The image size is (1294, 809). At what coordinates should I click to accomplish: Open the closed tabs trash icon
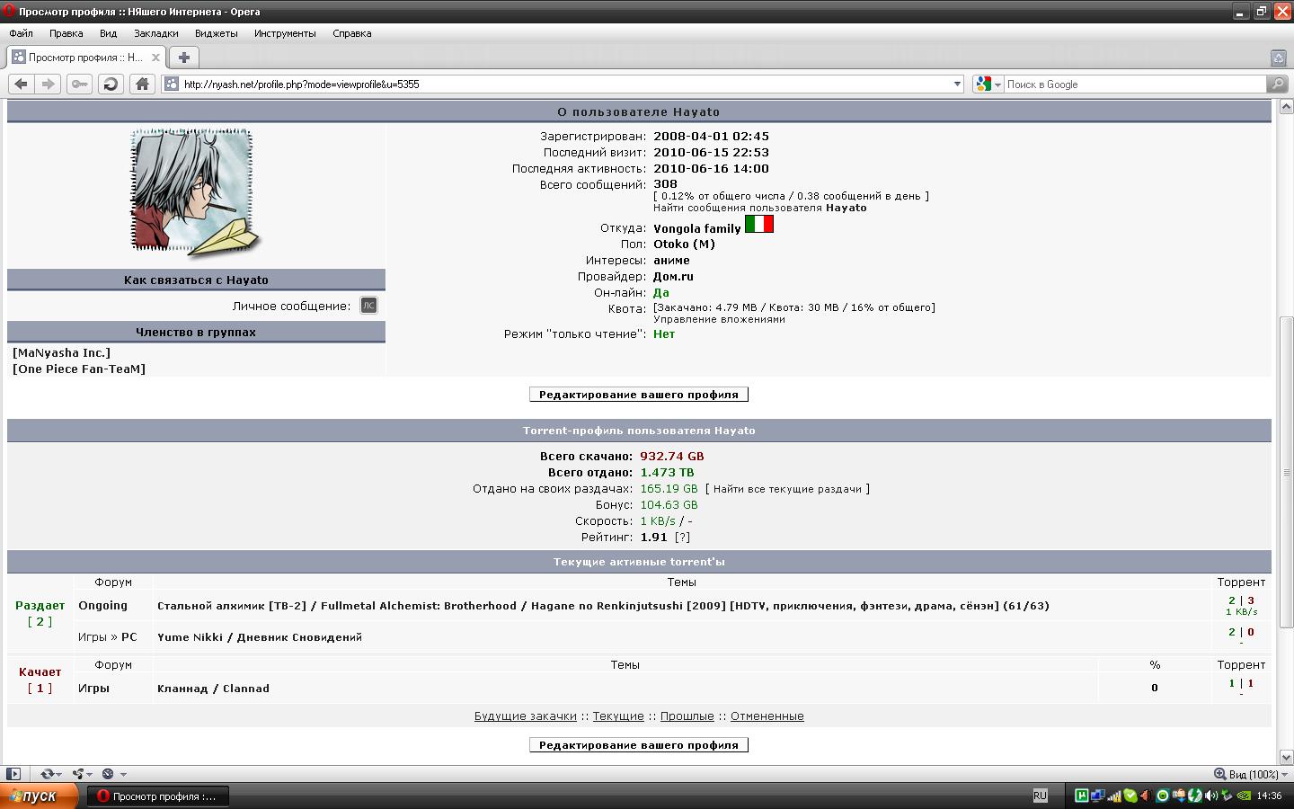click(1279, 58)
